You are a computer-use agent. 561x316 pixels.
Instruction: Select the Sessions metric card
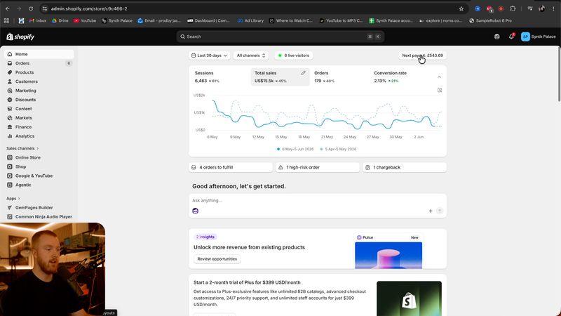219,77
